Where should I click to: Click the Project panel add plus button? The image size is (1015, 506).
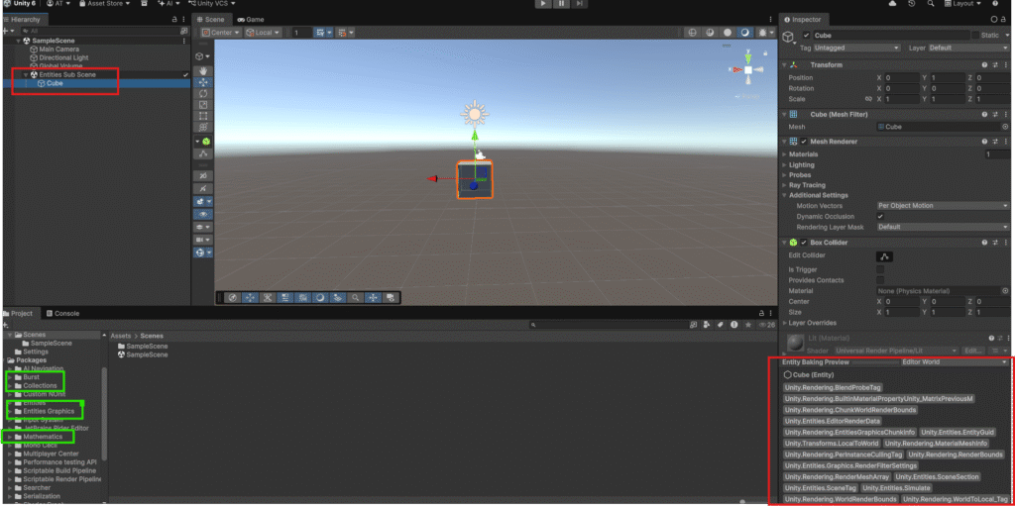[x=5, y=324]
